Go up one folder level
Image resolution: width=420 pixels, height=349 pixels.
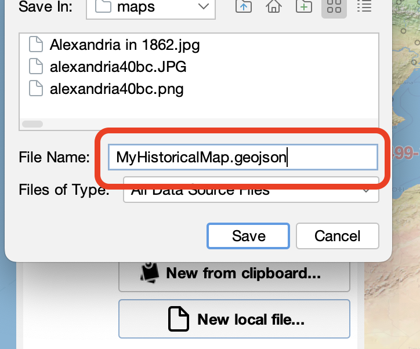click(x=244, y=7)
